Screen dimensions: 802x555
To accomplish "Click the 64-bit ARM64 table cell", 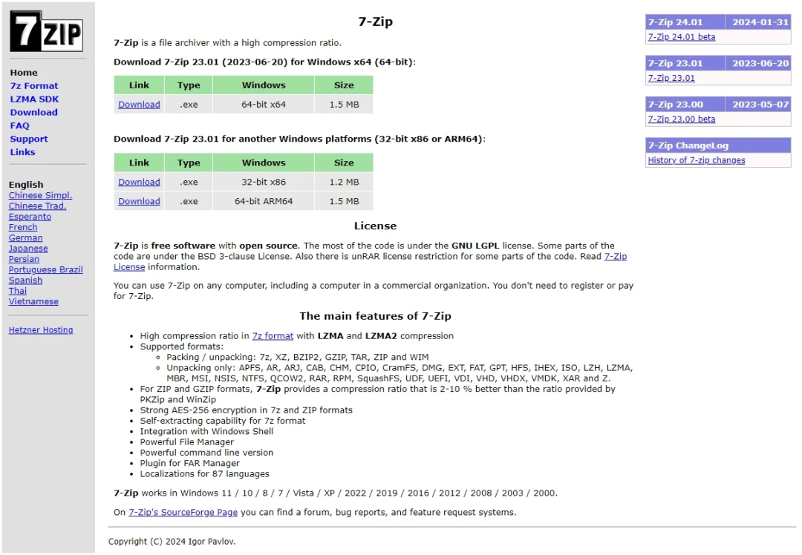I will pyautogui.click(x=264, y=202).
